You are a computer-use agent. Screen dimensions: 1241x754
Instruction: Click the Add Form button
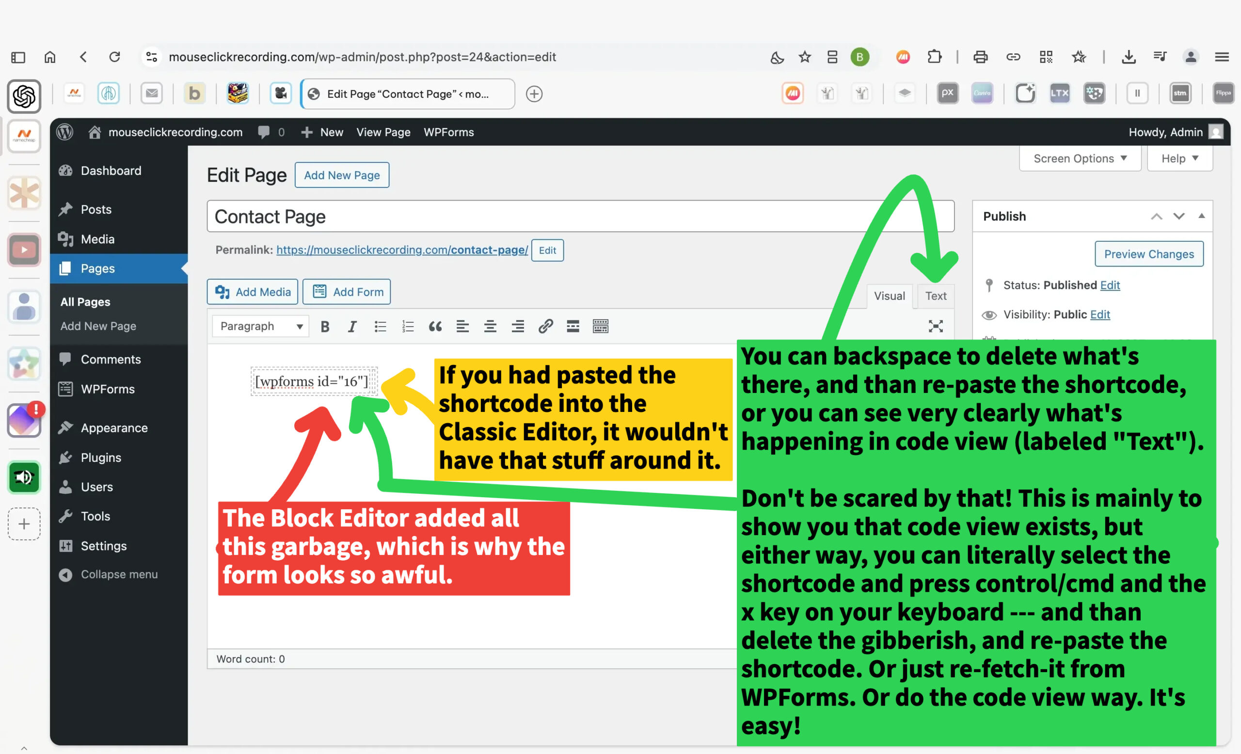click(x=347, y=292)
